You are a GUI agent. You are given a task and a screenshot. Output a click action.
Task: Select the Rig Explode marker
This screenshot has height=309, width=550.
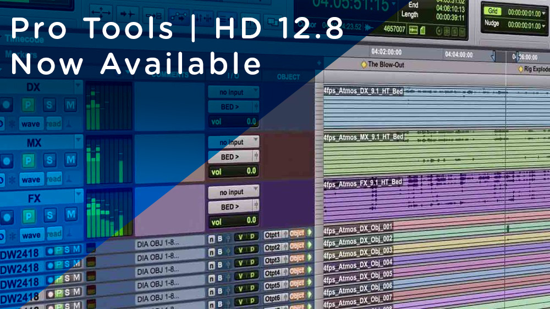[x=534, y=69]
